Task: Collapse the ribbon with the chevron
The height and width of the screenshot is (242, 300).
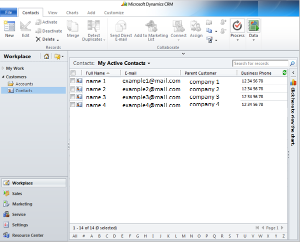Action: (183, 54)
